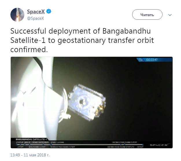Select the STAGE 1 ENTRY BURN timeline marker
Image resolution: width=181 pixels, height=161 pixels.
pos(41,142)
